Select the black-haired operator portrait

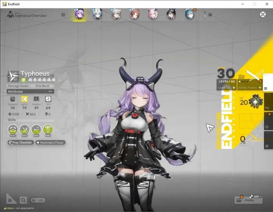(171, 14)
